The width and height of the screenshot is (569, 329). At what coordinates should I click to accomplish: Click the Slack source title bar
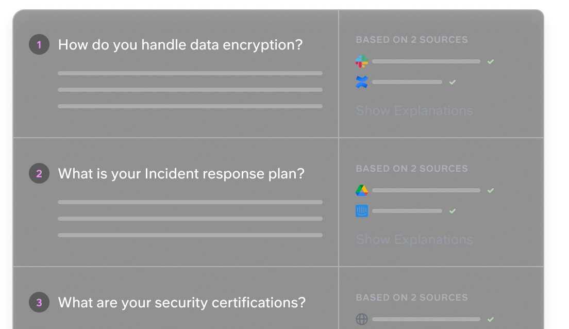[x=426, y=62]
